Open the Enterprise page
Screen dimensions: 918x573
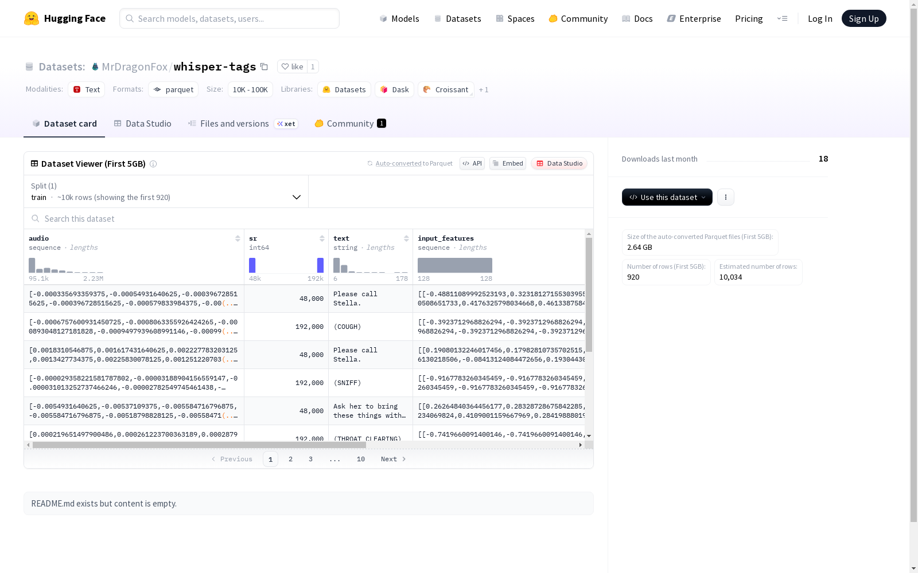pos(694,18)
